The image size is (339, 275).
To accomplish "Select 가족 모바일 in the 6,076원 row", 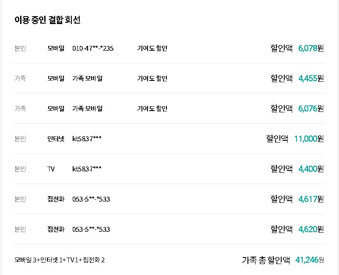I will click(87, 109).
